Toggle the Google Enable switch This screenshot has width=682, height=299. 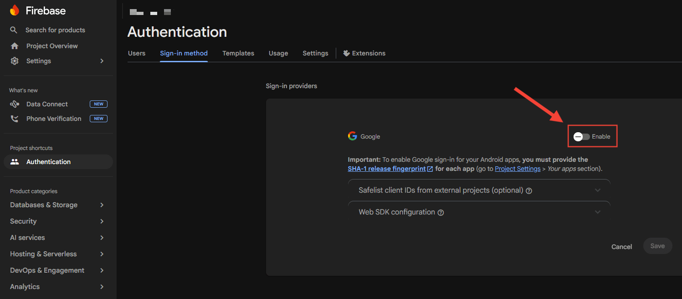click(582, 136)
